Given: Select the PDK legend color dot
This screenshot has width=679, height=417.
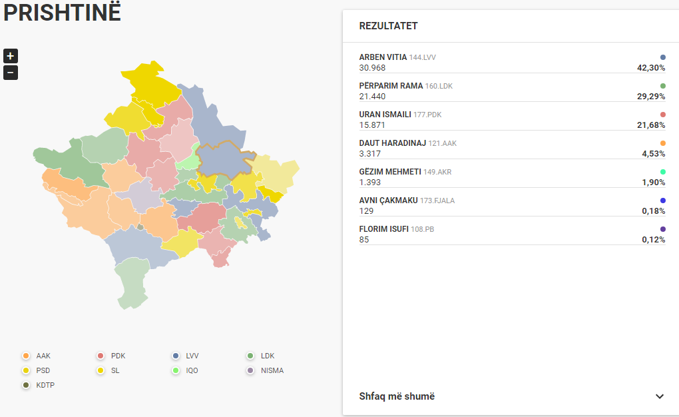Looking at the screenshot, I should pos(101,356).
